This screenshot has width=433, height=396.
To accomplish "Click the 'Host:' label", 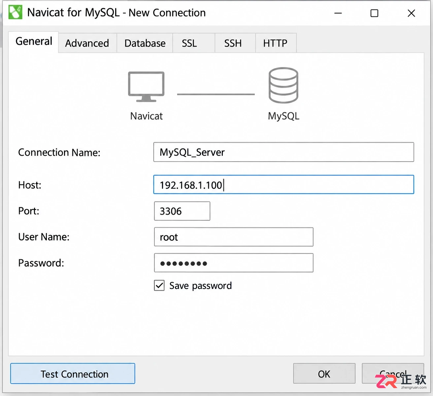I will click(x=30, y=185).
